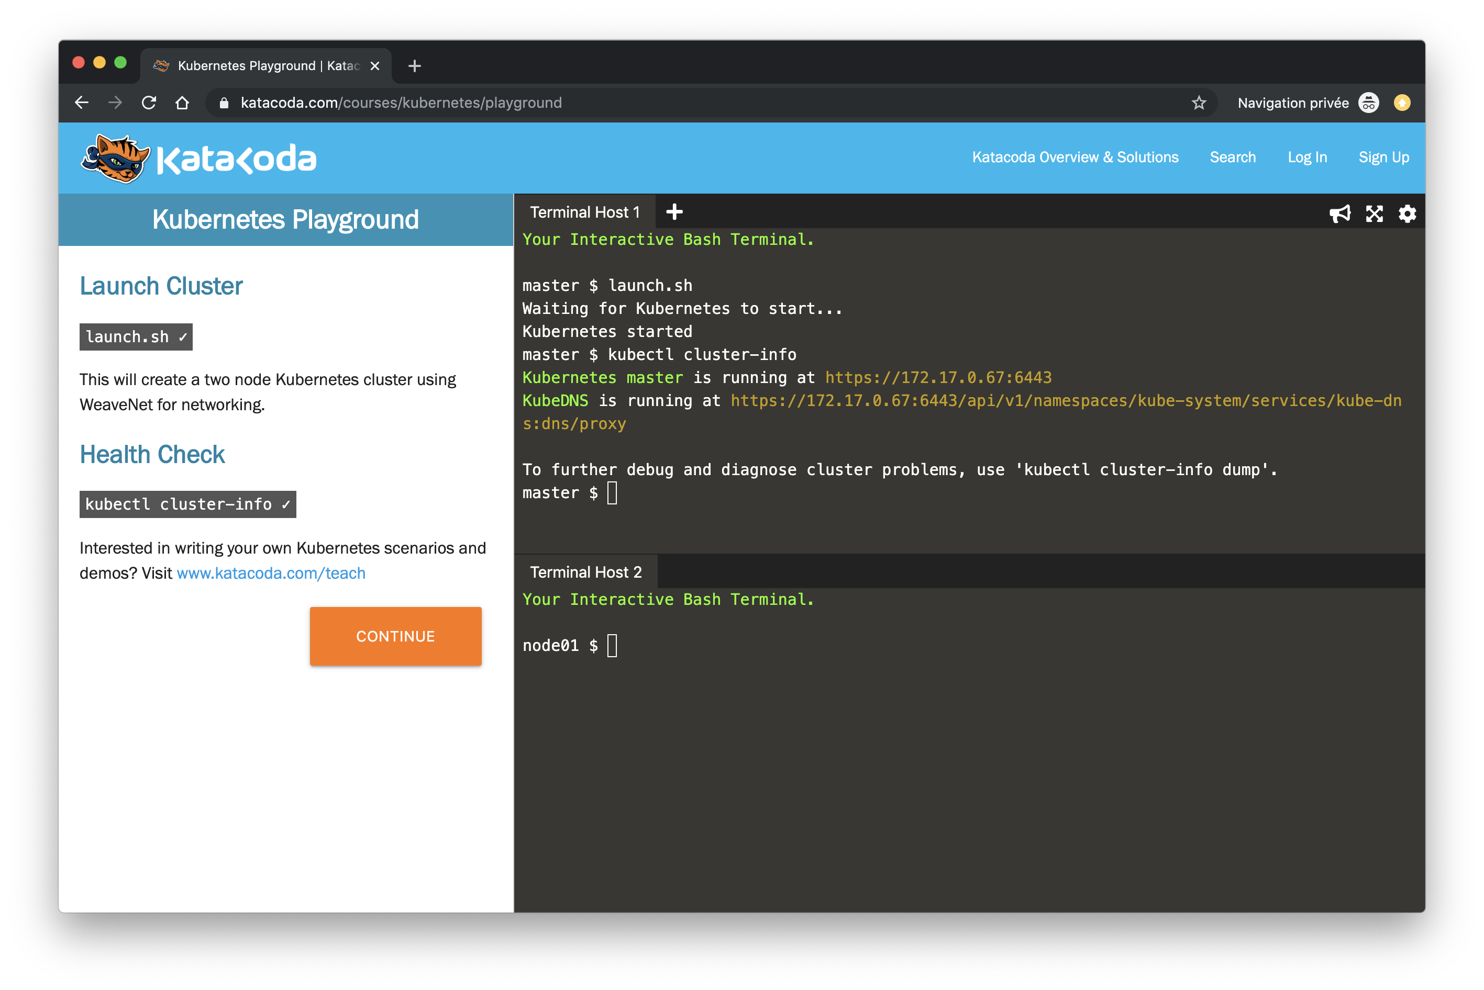This screenshot has height=990, width=1484.
Task: Open Katacoda Overview & Solutions menu
Action: [x=1075, y=157]
